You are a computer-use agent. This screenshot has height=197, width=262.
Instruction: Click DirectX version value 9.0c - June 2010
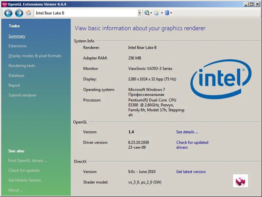142,172
